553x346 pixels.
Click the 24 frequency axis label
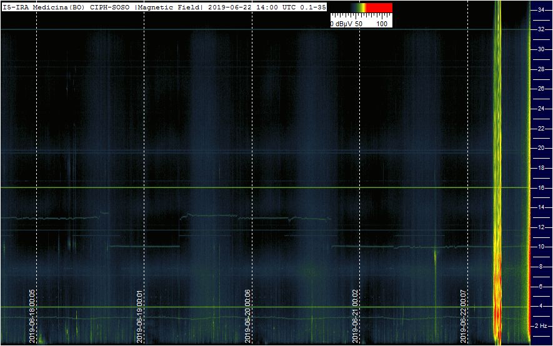click(x=541, y=109)
